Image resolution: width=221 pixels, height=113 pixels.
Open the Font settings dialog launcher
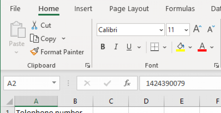point(216,65)
